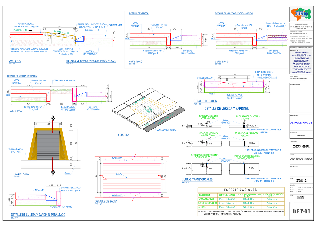This screenshot has height=226, width=320.
Task: Click "Sardinel de vereda e=0.15 cm" note
Action: [16, 150]
